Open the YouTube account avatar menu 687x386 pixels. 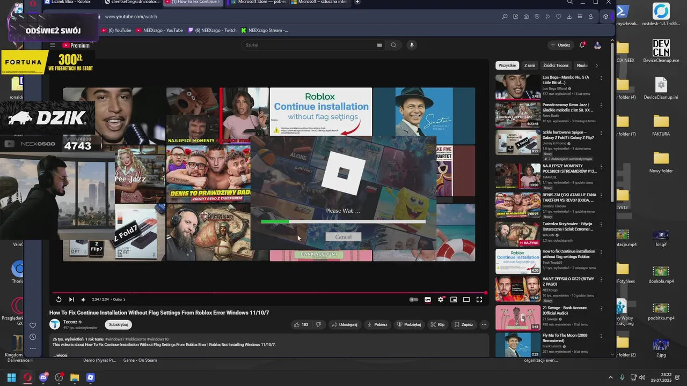597,45
